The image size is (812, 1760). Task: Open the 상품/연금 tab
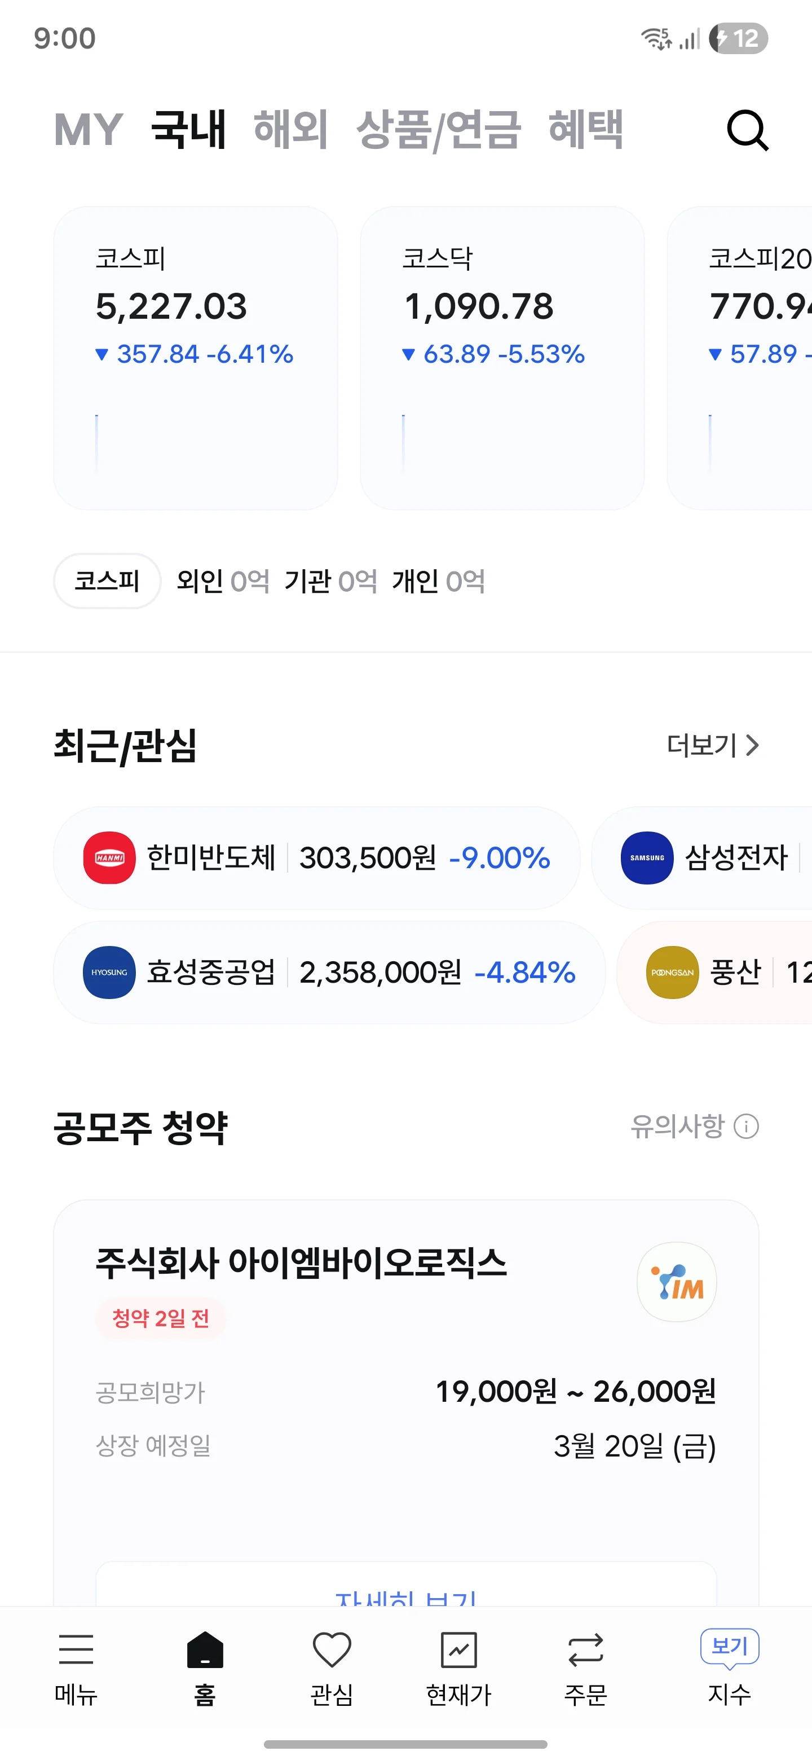pos(439,130)
